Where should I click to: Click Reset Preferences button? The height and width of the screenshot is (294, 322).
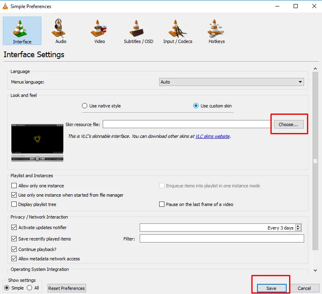coord(67,288)
